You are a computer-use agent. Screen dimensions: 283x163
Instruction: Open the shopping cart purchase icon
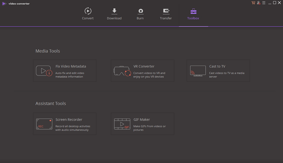tap(253, 3)
